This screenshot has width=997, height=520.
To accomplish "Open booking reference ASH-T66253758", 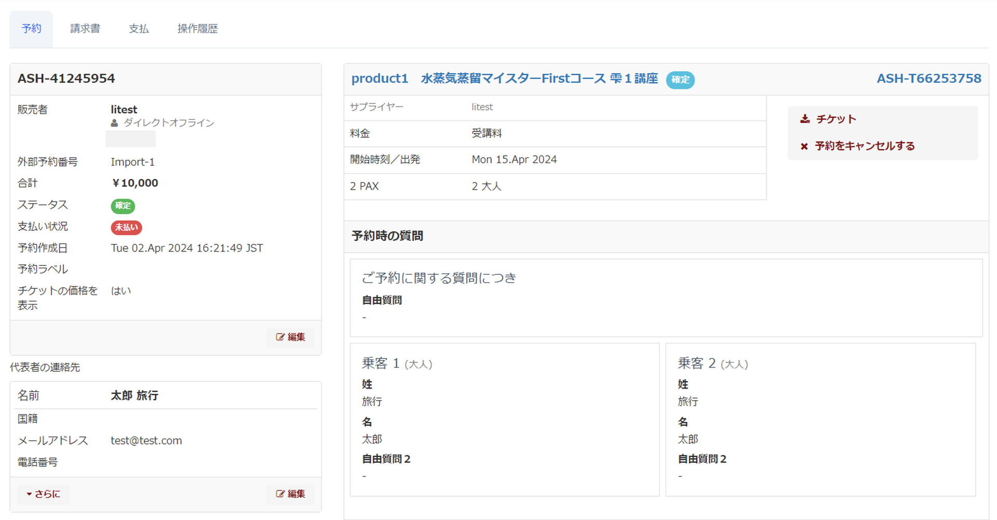I will pos(928,78).
